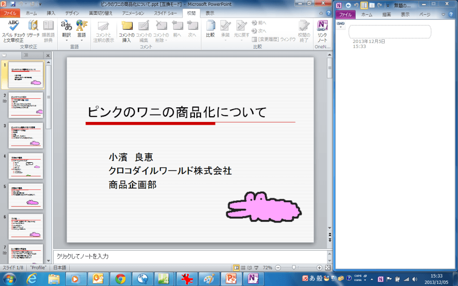Viewport: 458px width, 286px height.
Task: Switch to the アニメーション tab
Action: pyautogui.click(x=133, y=13)
